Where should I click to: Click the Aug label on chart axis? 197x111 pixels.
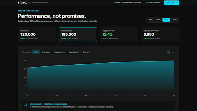point(174,96)
